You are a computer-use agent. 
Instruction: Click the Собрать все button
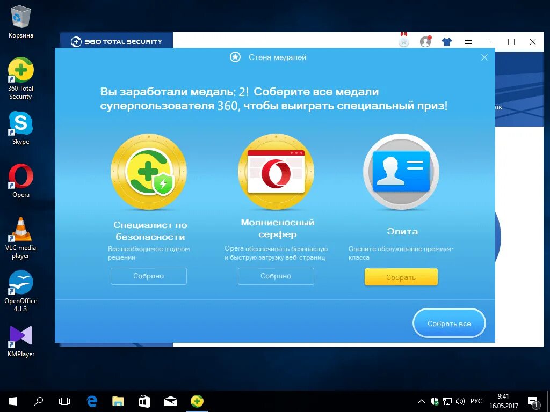pyautogui.click(x=449, y=323)
